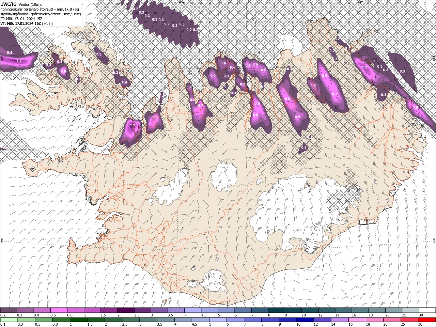Click the 1.9 precipitation value on map
Viewport: 436px width, 327px height.
133,125
